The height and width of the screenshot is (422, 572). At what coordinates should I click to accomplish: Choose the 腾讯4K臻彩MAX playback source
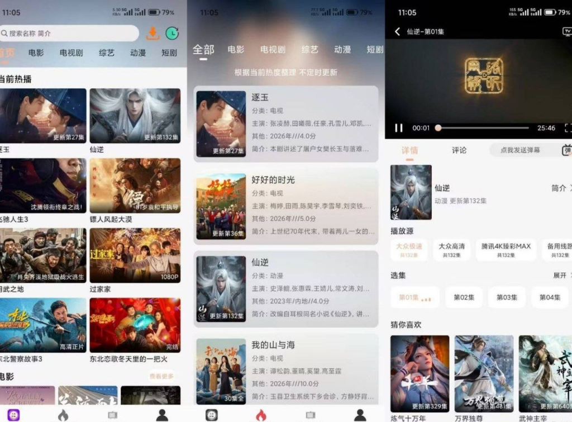pos(506,249)
